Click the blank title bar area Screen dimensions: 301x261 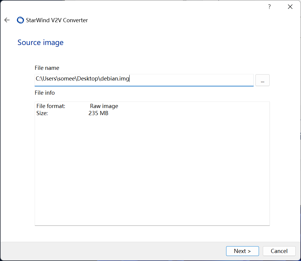coord(148,7)
